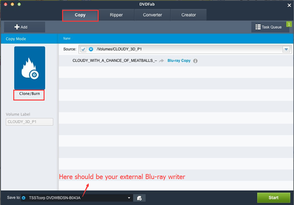This screenshot has width=294, height=205.
Task: Click the blue disc icon beside source path
Action: tap(91, 49)
